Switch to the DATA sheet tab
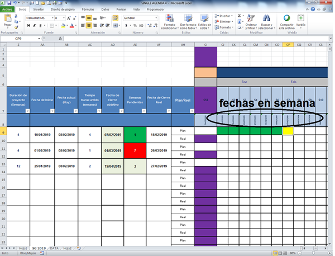Viewport: 335px width, 256px height. (54, 248)
